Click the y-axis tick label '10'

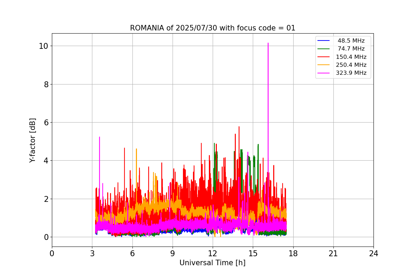44,46
